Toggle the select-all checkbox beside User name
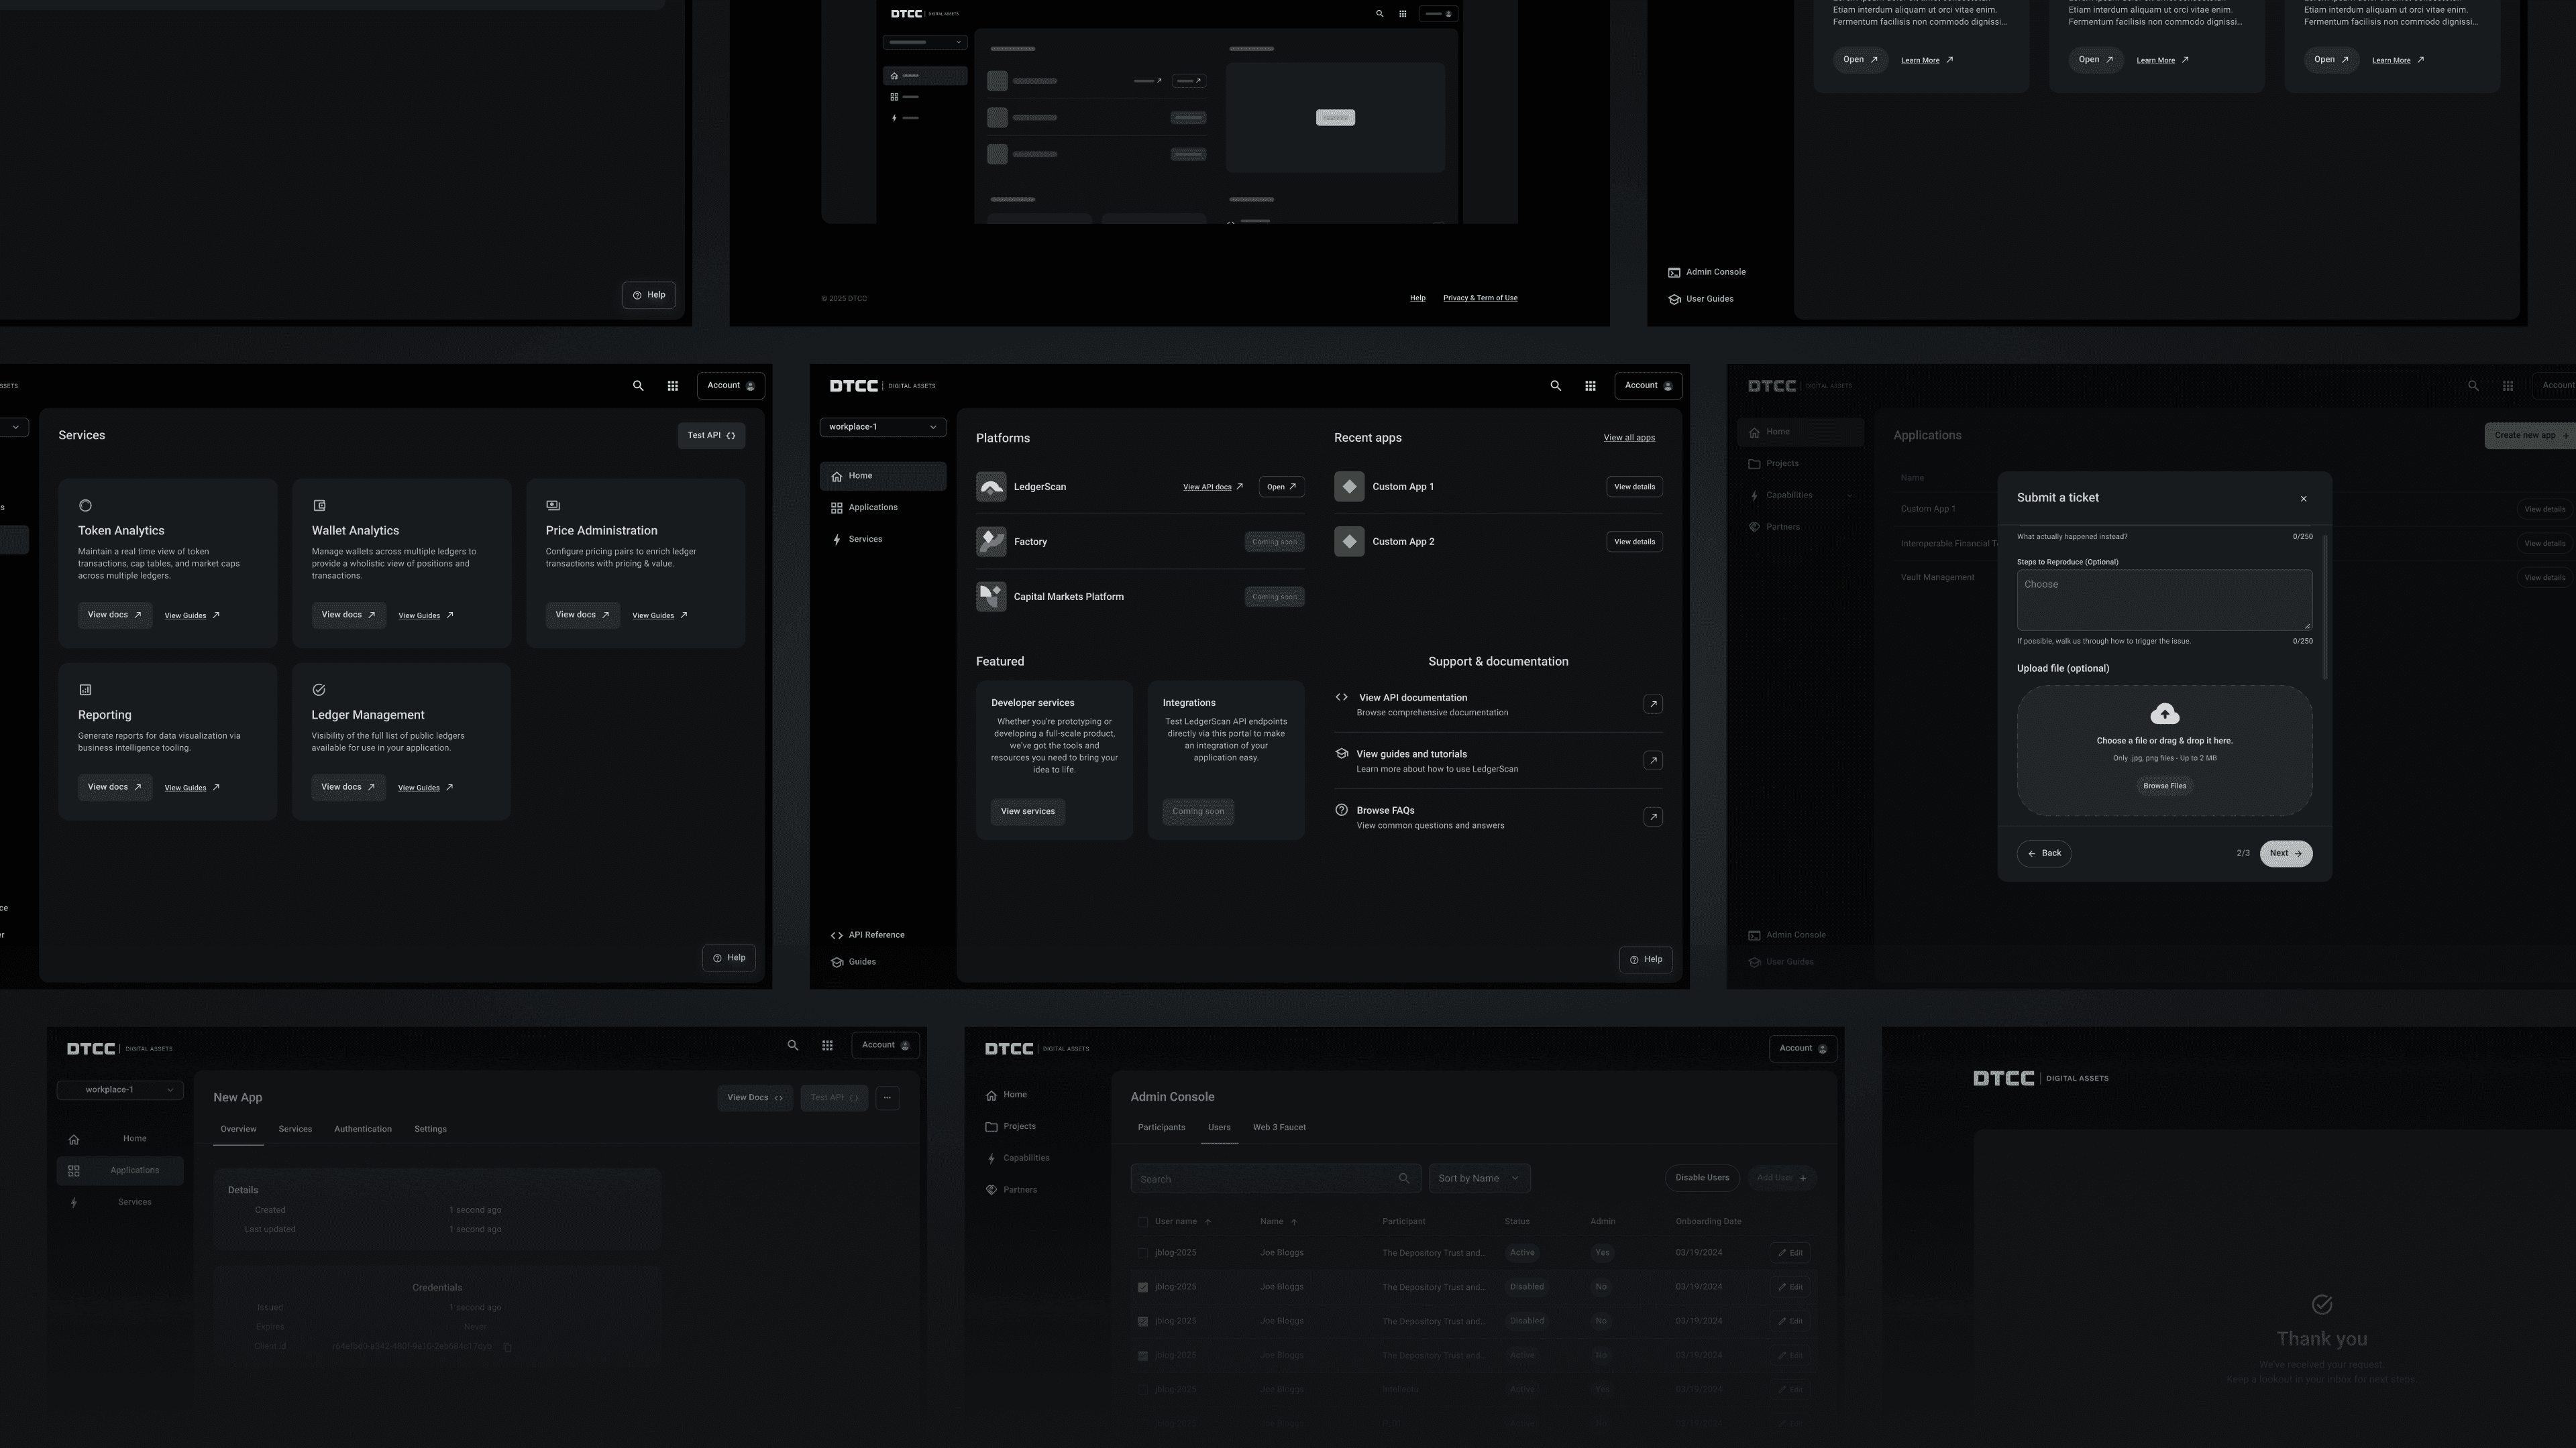Screen dimensions: 2576x1448 pyautogui.click(x=1143, y=1222)
